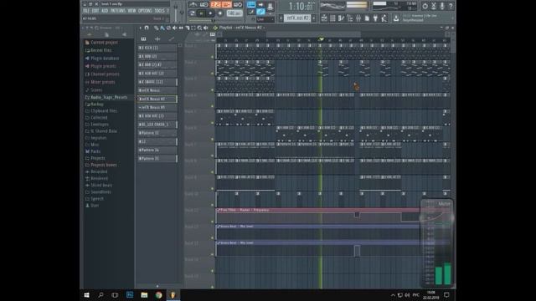
Task: Select the playlist Mute tool
Action: [174, 28]
